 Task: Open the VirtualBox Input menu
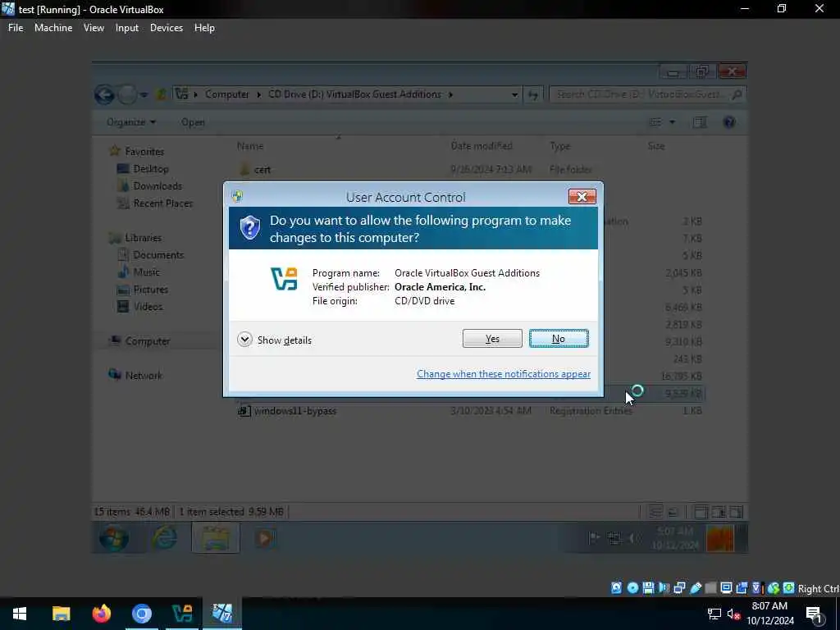(127, 28)
